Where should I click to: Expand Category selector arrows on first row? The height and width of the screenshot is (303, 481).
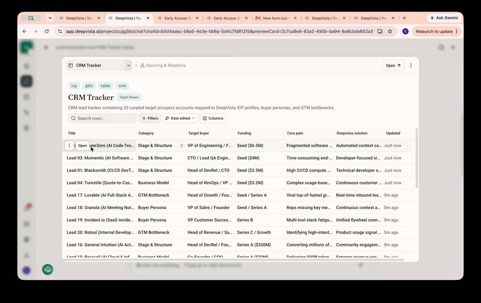pos(182,145)
